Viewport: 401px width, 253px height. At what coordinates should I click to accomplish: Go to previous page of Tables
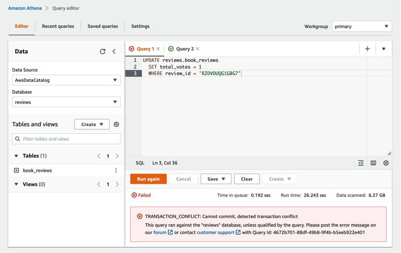[99, 156]
